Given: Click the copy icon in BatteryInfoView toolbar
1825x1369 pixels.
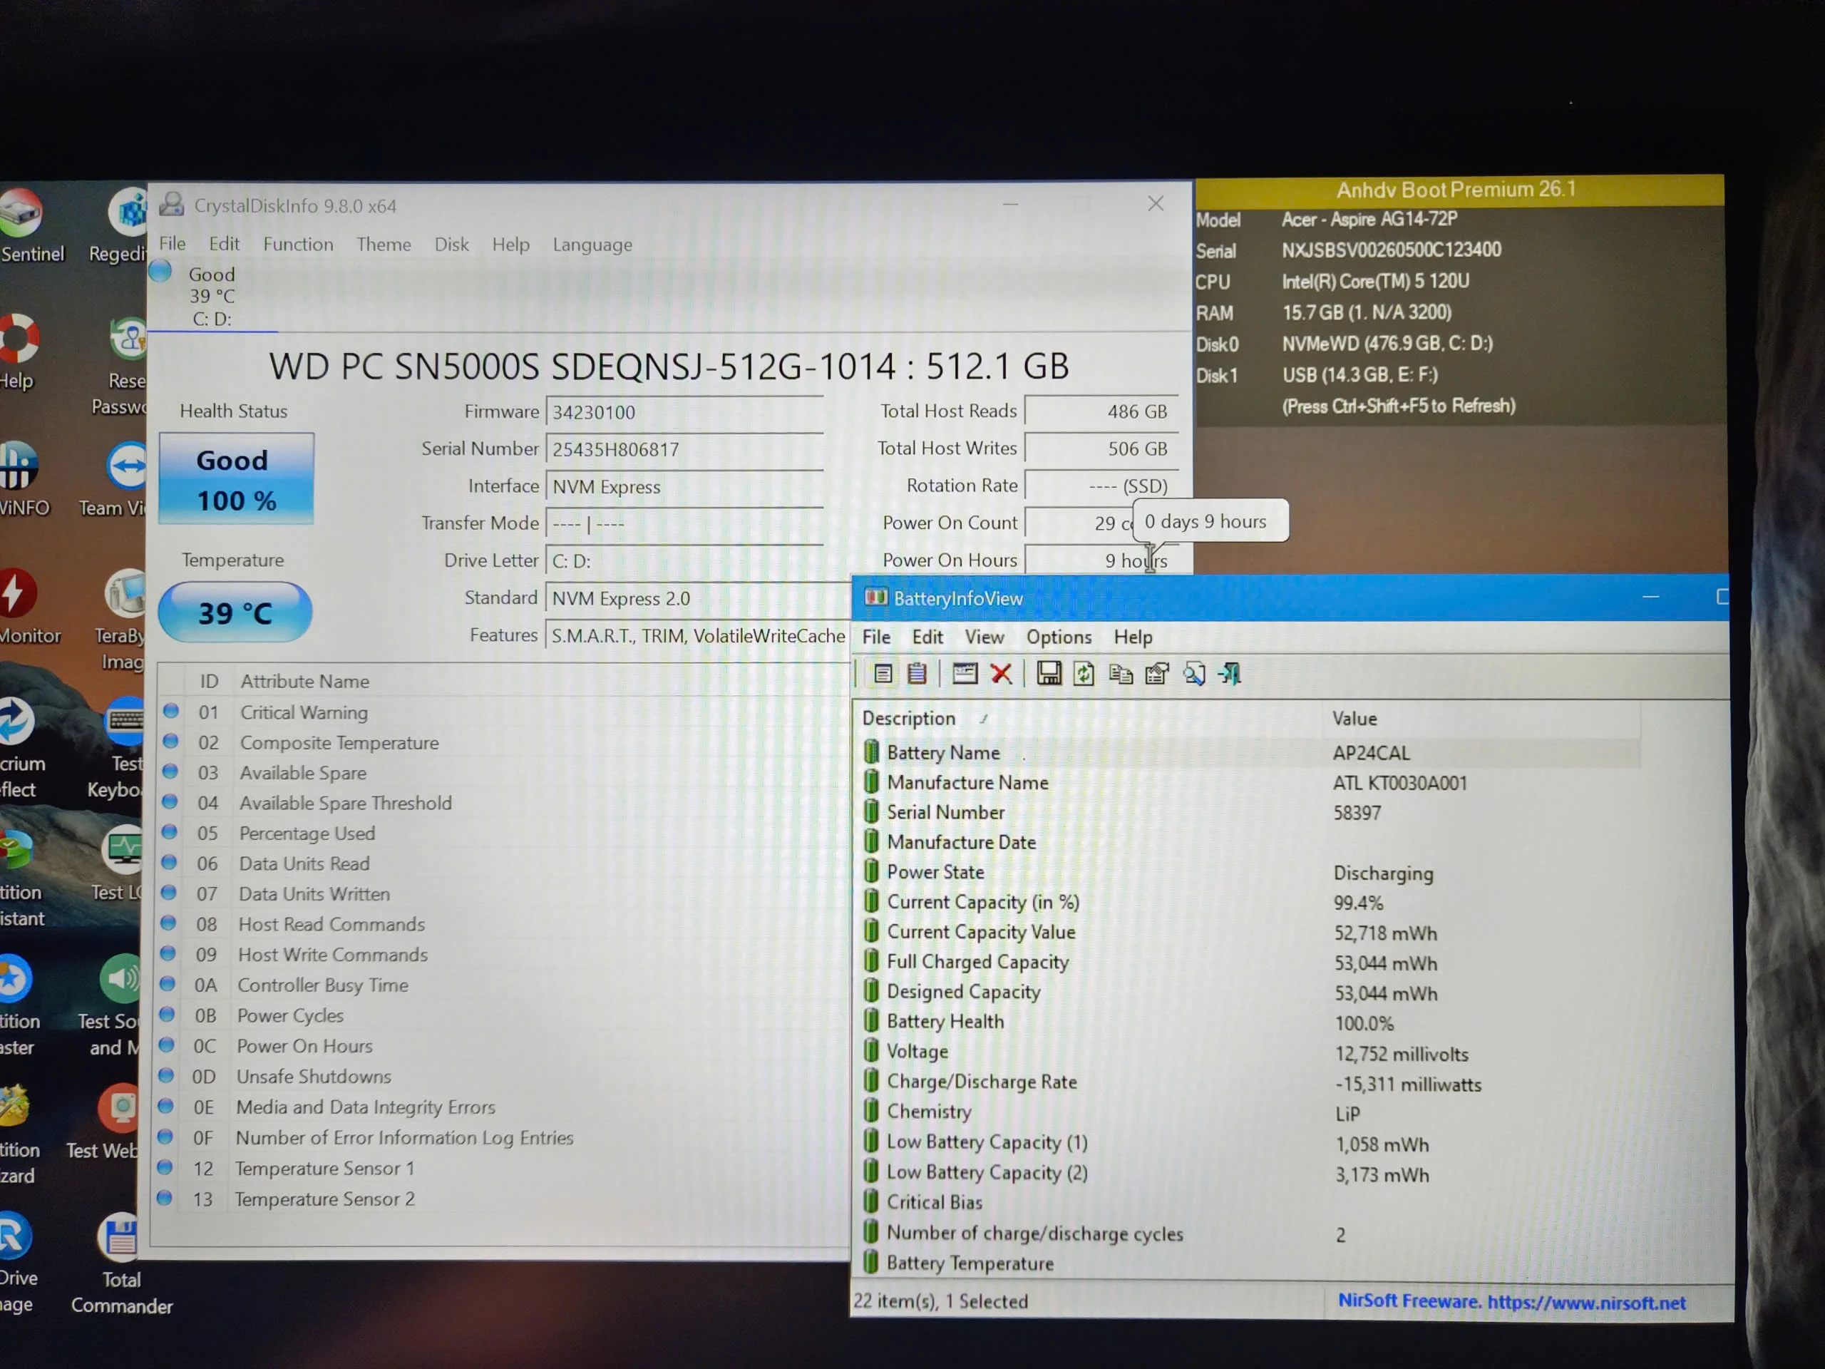Looking at the screenshot, I should 1121,675.
